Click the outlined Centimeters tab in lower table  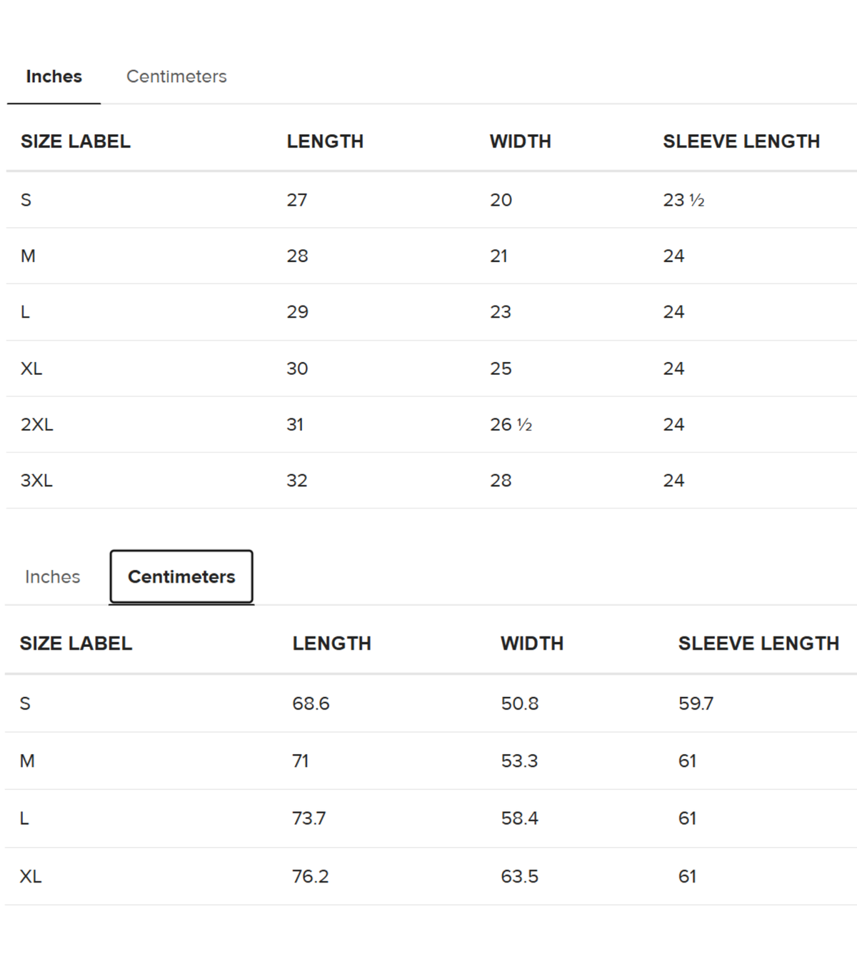tap(181, 577)
